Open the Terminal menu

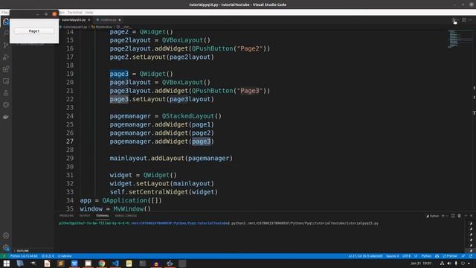click(74, 13)
